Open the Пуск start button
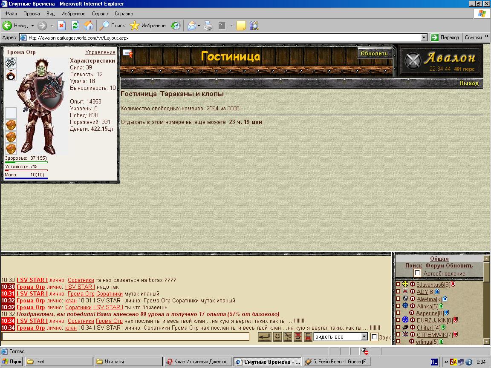 [x=12, y=362]
